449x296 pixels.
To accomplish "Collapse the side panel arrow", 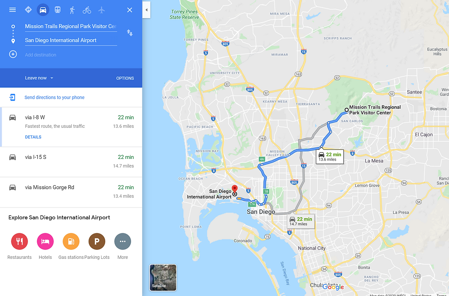I will [x=146, y=10].
